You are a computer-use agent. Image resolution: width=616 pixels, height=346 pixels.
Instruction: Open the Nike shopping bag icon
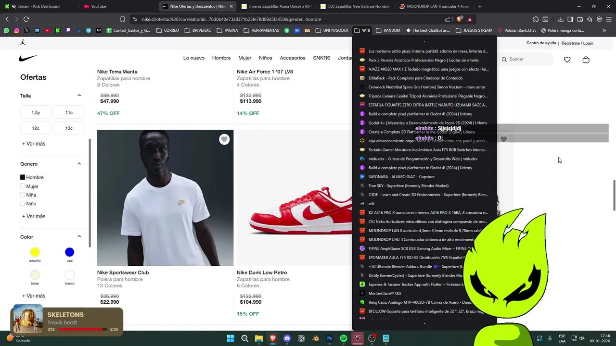(x=586, y=60)
